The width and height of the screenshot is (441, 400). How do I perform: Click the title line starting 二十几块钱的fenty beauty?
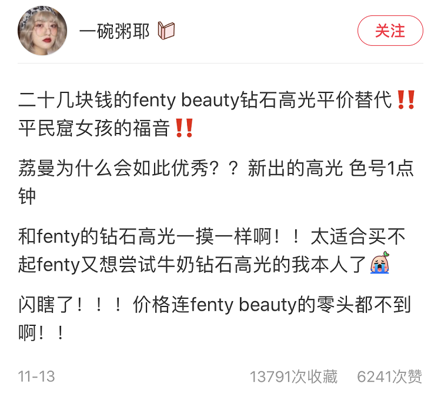(x=217, y=100)
